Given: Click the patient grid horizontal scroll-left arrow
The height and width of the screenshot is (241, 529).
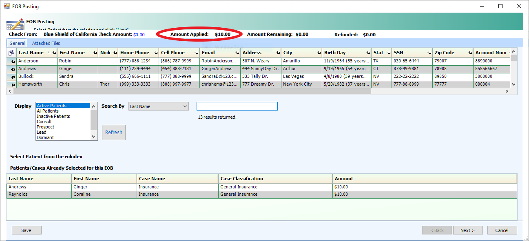Looking at the screenshot, I should [10, 91].
